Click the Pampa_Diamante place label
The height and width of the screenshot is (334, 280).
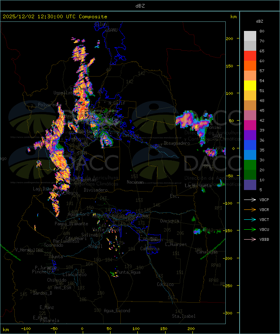71,224
